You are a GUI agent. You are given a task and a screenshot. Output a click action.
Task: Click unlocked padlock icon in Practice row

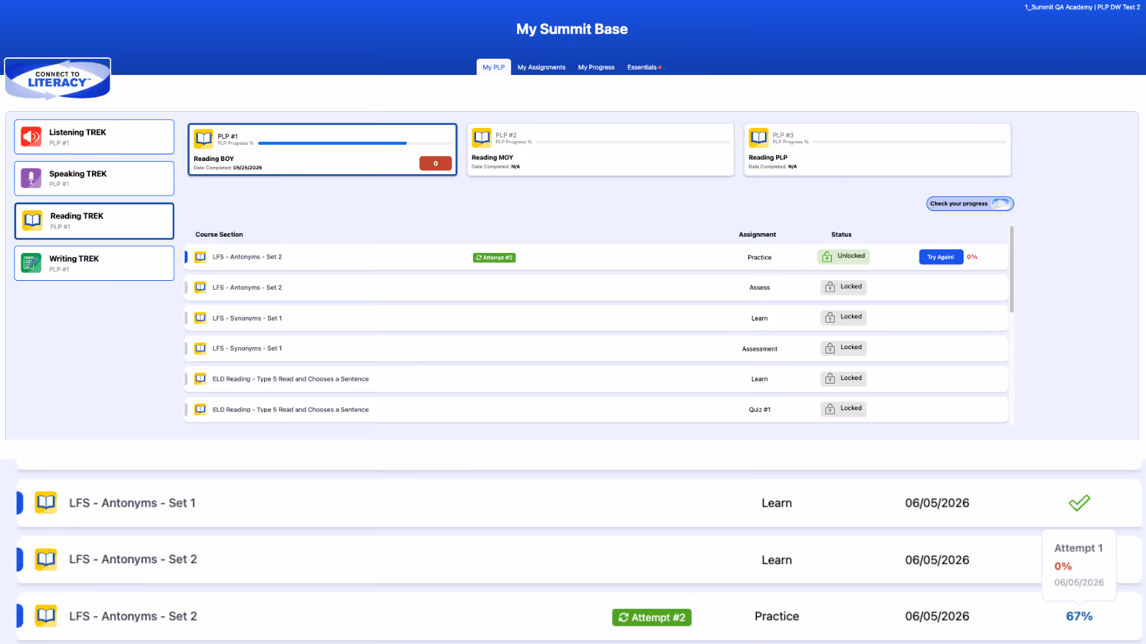tap(827, 257)
